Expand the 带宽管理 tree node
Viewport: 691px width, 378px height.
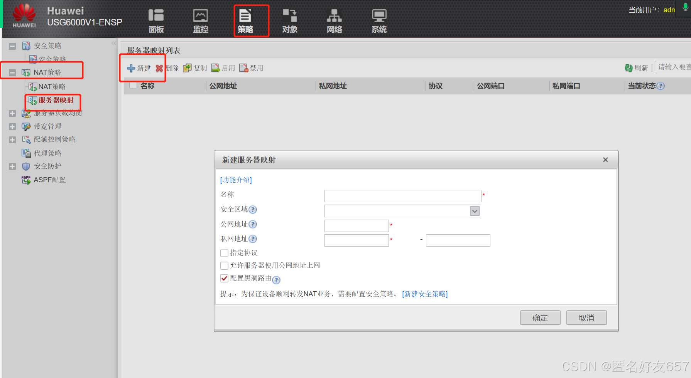12,126
